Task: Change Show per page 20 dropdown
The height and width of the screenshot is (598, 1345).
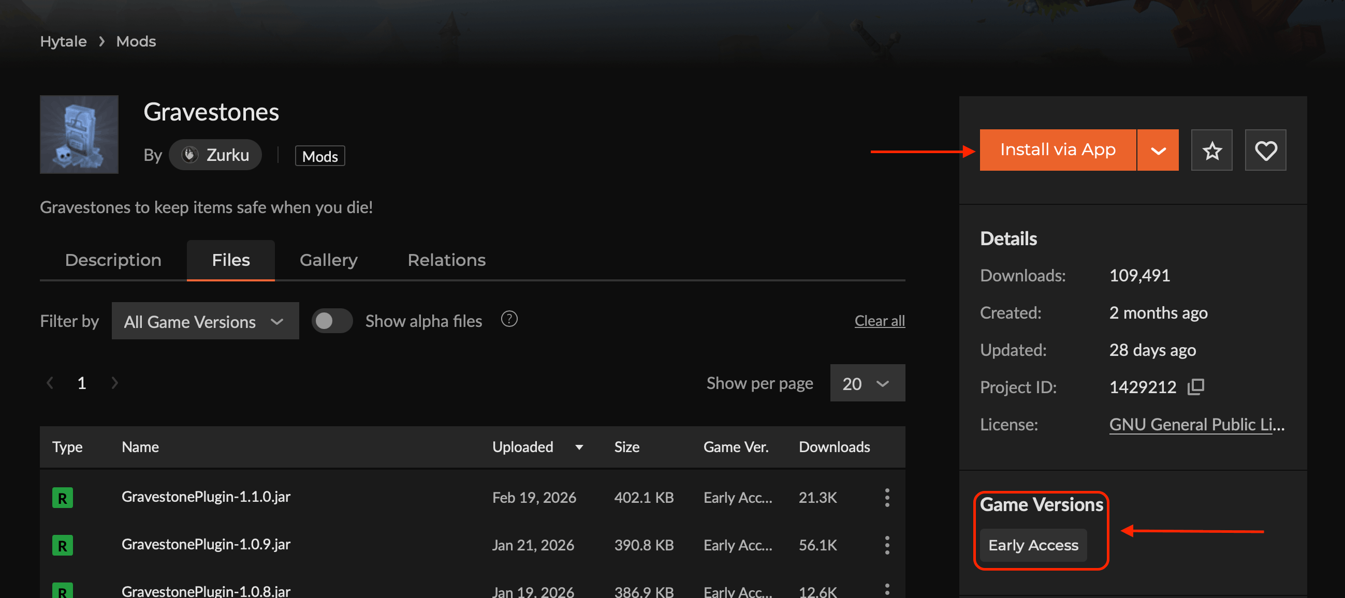Action: (867, 383)
